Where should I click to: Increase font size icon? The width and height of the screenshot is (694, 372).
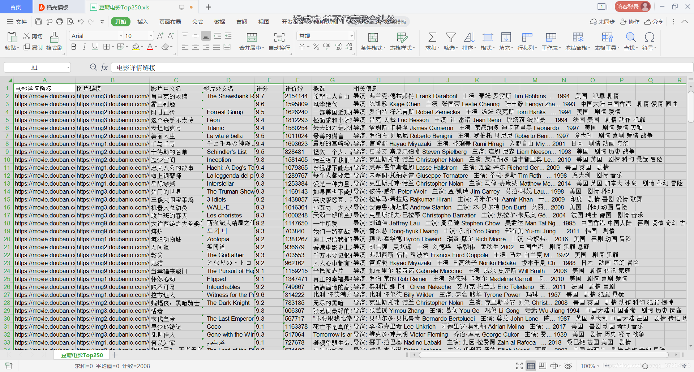160,36
